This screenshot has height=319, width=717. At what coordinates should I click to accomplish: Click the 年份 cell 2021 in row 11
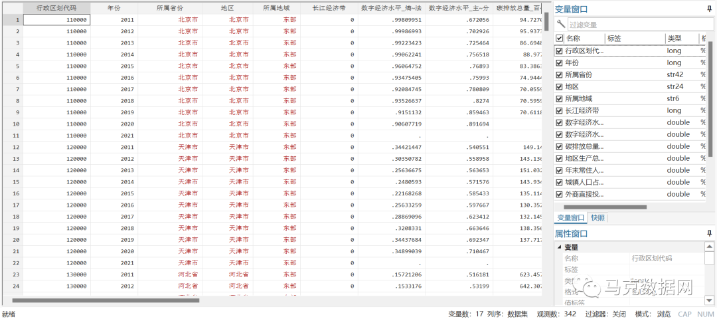point(114,136)
